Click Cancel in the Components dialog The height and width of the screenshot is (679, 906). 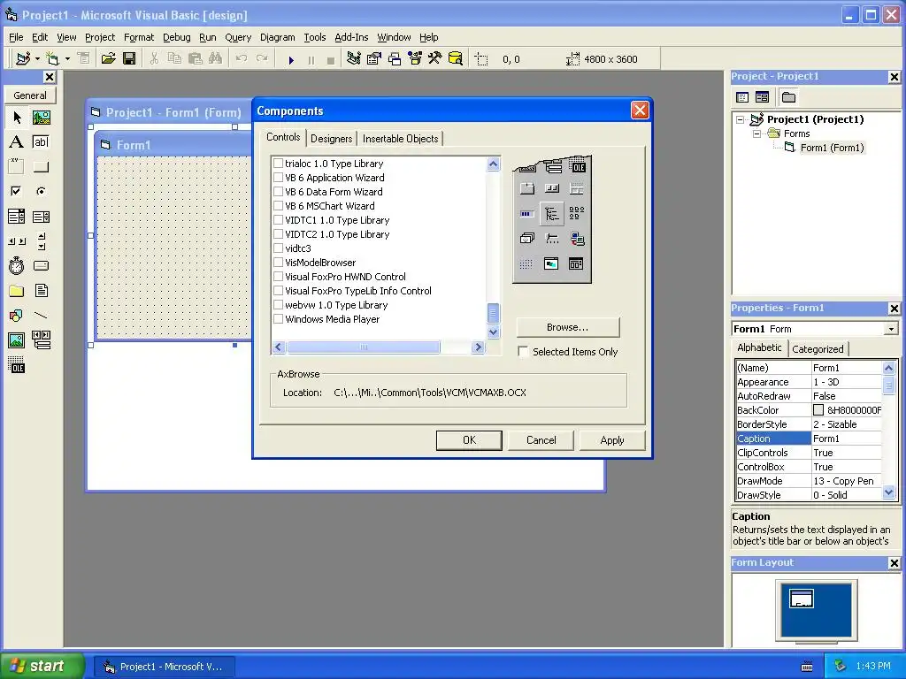pyautogui.click(x=541, y=440)
